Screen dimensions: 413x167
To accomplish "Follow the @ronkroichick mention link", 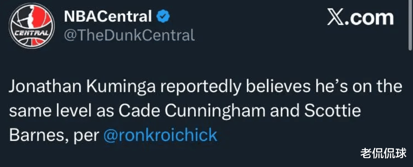I will 161,135.
